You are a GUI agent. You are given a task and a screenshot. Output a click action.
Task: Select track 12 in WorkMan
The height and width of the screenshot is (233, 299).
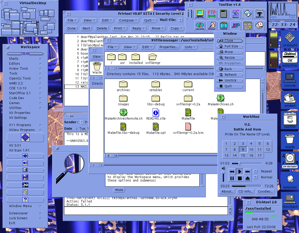click(268, 149)
